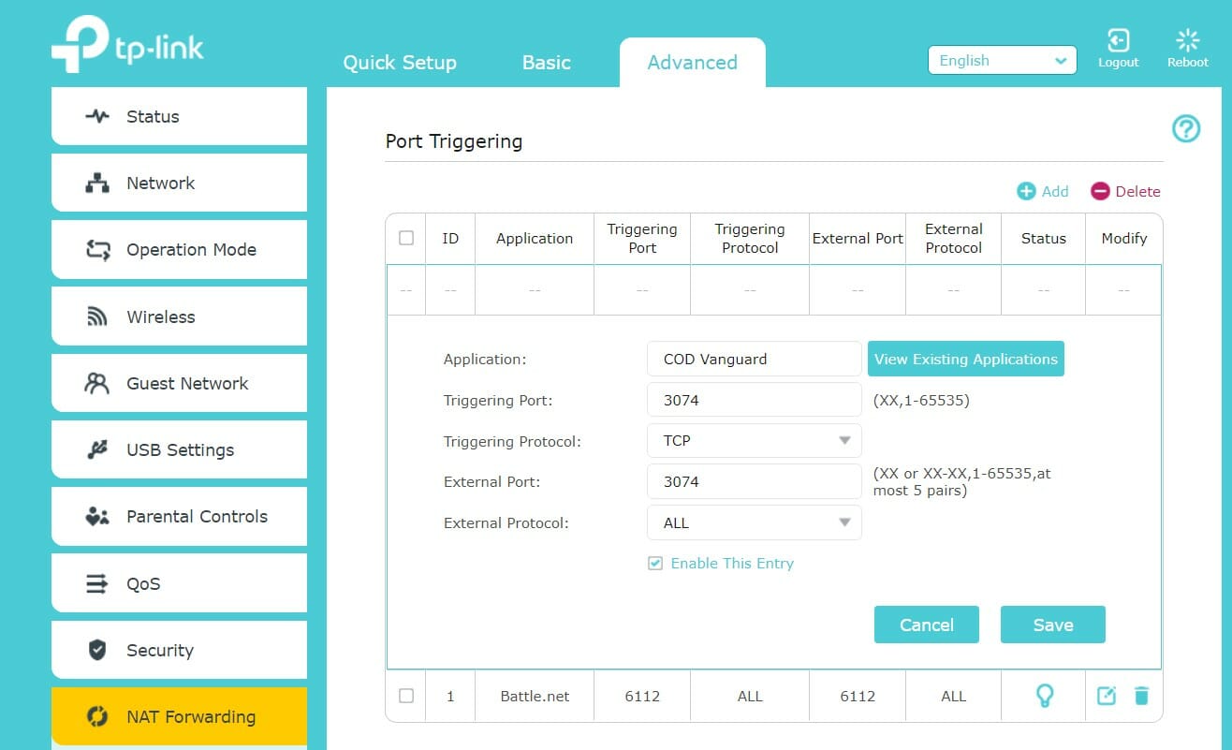Click View Existing Applications button
The width and height of the screenshot is (1232, 750).
pos(965,359)
